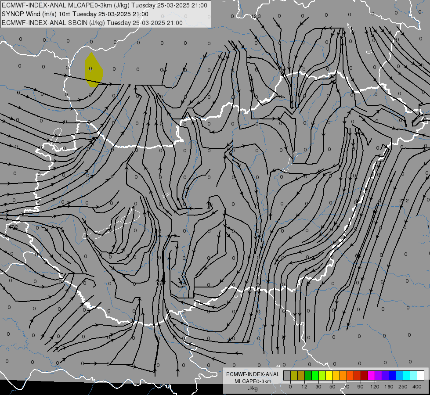Click the olive-colored CAPE polygon on the map
430x395 pixels.
coord(94,70)
